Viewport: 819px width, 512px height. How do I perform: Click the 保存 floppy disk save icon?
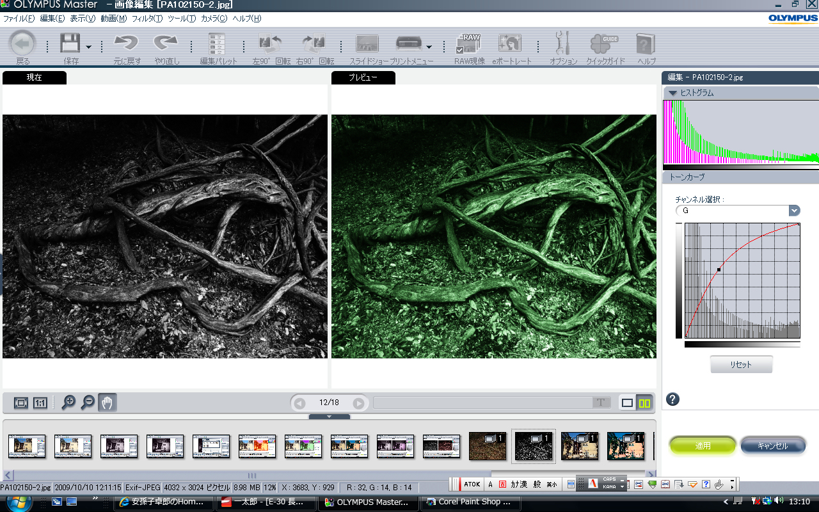click(x=70, y=44)
